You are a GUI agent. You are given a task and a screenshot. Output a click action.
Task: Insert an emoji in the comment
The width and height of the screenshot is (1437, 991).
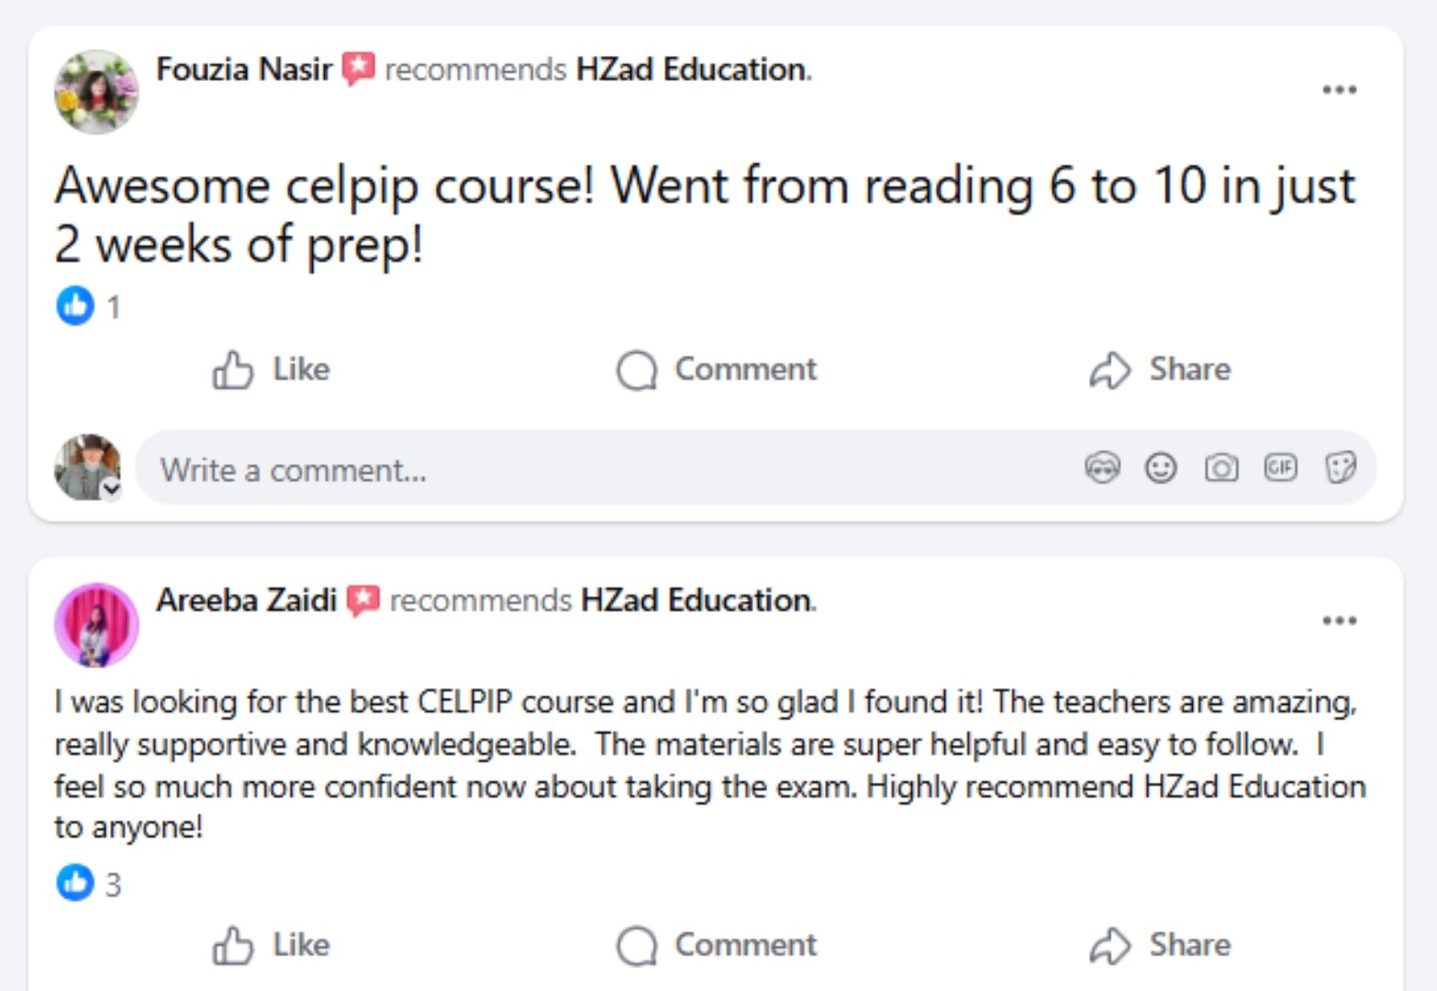(x=1161, y=468)
